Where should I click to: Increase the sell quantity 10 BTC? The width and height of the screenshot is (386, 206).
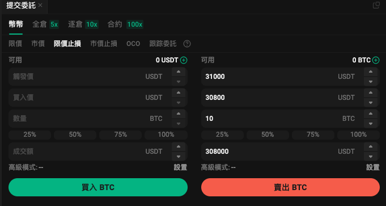[371, 114]
